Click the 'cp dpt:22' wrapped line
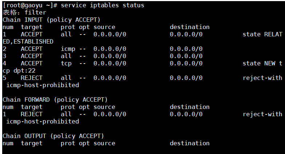Screen dimensions: 285x154 (19, 70)
